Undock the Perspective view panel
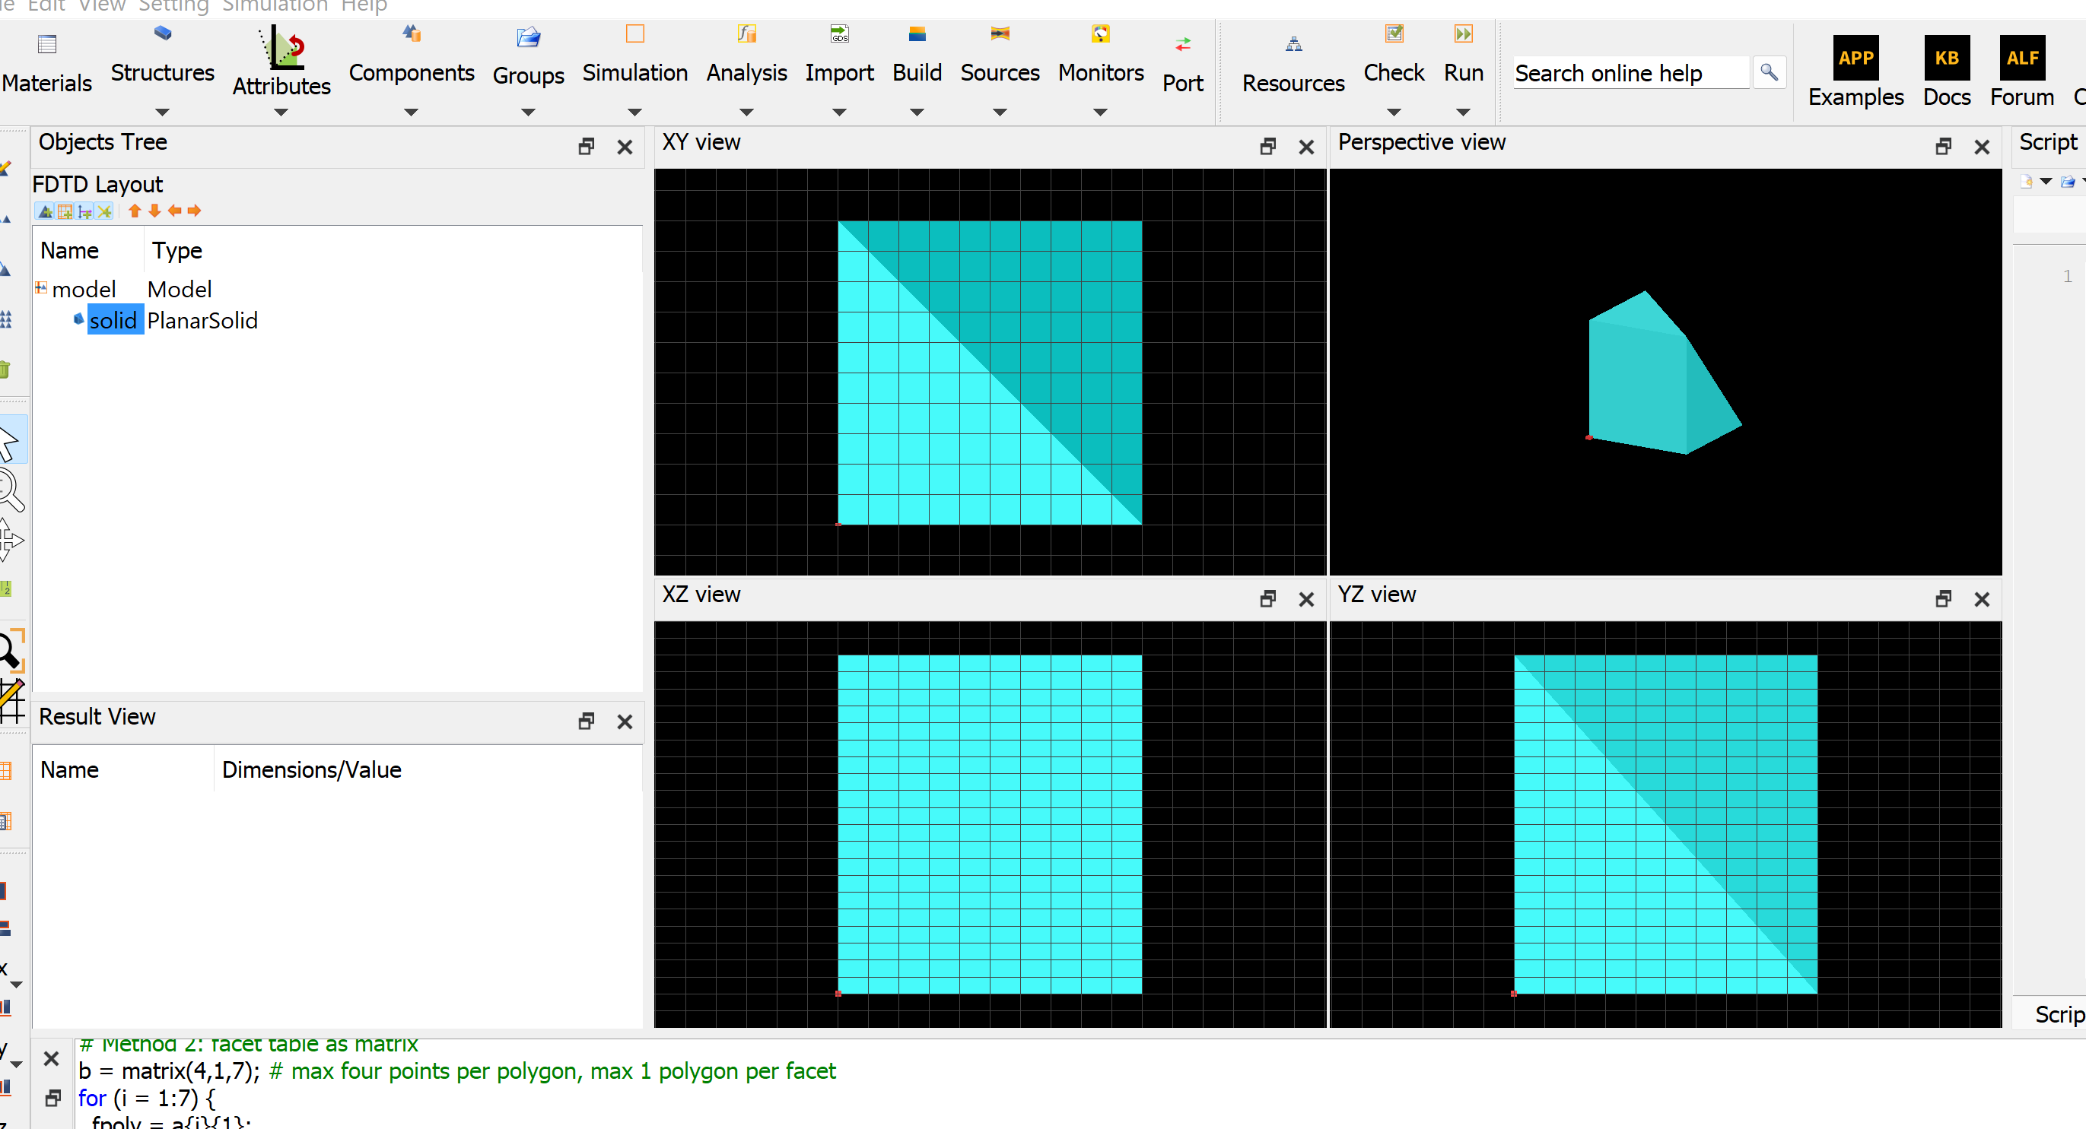2086x1129 pixels. click(x=1944, y=147)
